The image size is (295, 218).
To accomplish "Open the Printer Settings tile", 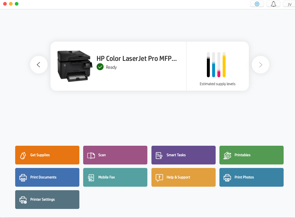I will [x=47, y=200].
